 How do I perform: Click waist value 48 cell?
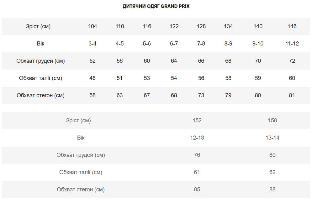click(x=93, y=78)
